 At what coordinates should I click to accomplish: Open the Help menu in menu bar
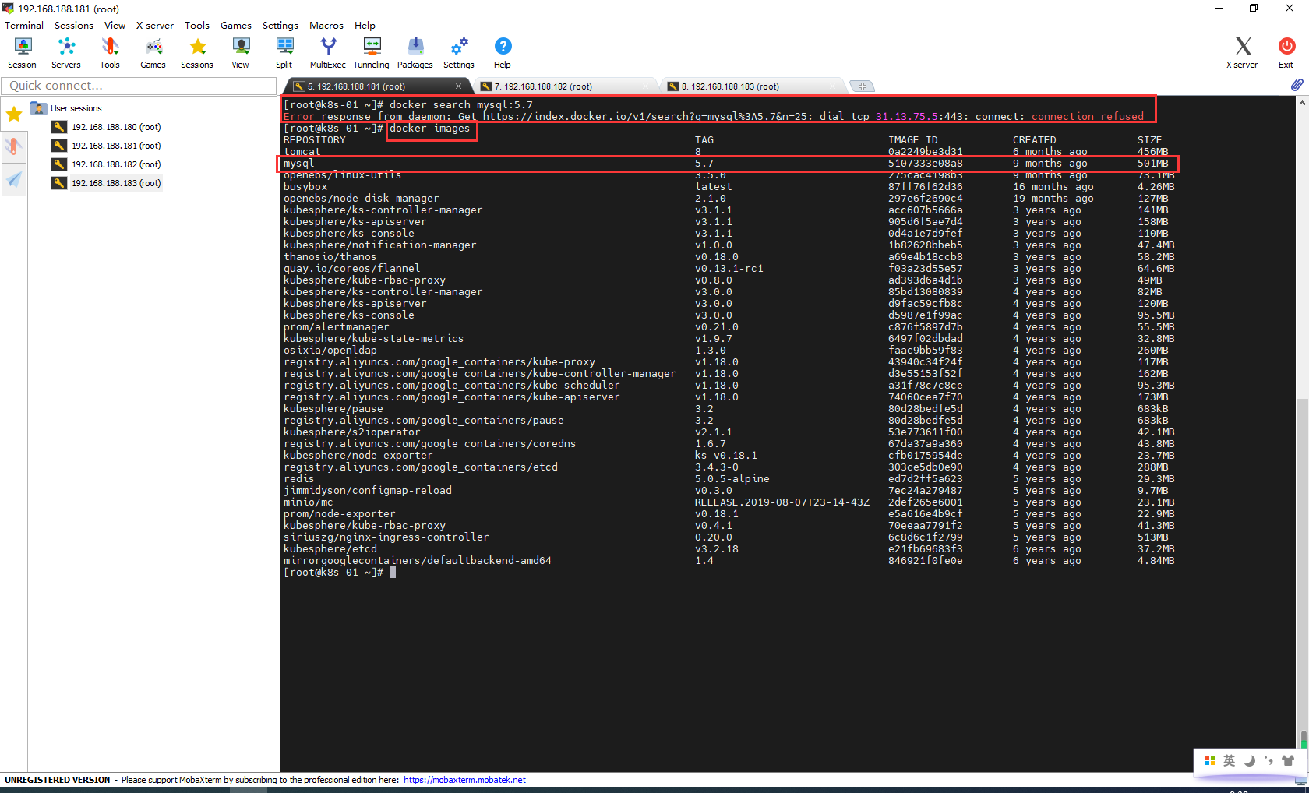point(365,26)
